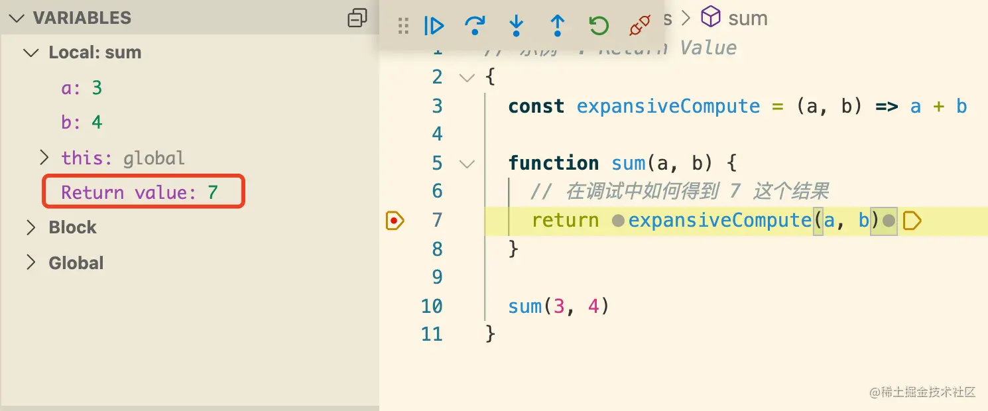Grab the debug toolbar drag handle dots
988x411 pixels.
(403, 25)
